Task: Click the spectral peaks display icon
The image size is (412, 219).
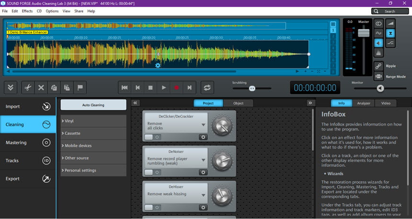Action: (x=378, y=53)
